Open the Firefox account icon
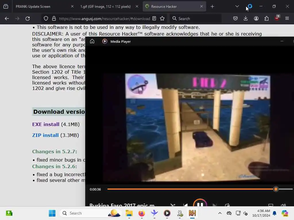 [x=256, y=19]
